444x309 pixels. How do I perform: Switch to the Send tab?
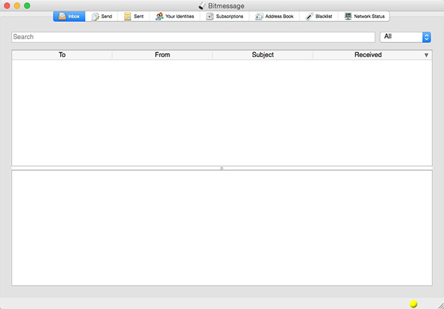(102, 17)
